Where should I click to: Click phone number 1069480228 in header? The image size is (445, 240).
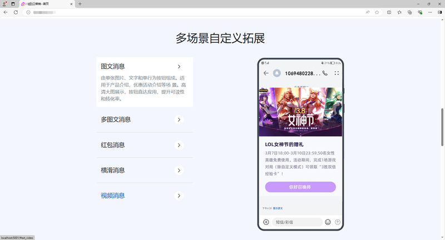pyautogui.click(x=303, y=73)
